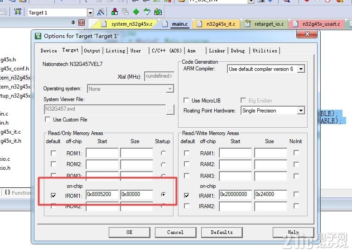Check the RAM2 default checkbox
Image resolution: width=352 pixels, height=252 pixels.
pyautogui.click(x=187, y=164)
